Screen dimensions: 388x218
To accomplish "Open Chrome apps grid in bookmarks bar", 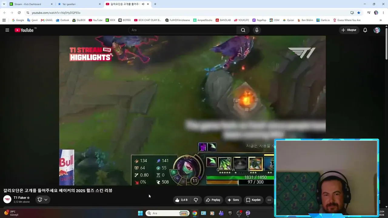I will 4,20.
